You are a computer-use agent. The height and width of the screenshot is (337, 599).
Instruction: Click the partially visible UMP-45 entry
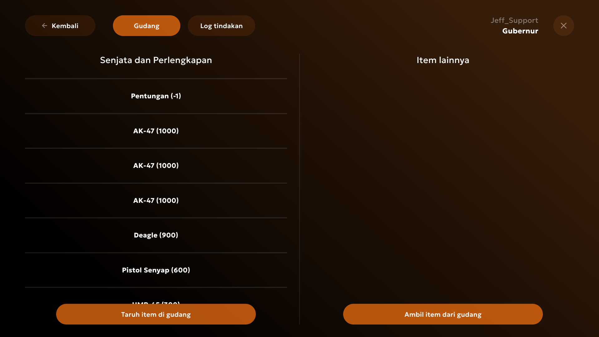pos(156,302)
